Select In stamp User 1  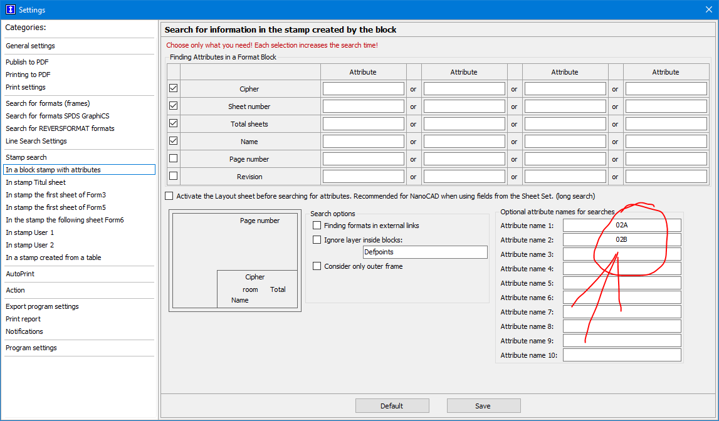[x=30, y=232]
